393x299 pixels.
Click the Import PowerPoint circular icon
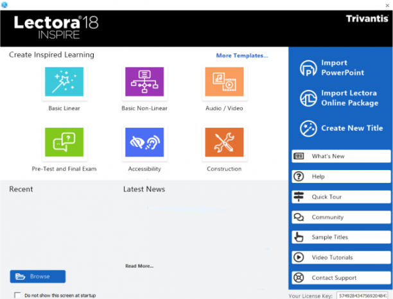[308, 68]
